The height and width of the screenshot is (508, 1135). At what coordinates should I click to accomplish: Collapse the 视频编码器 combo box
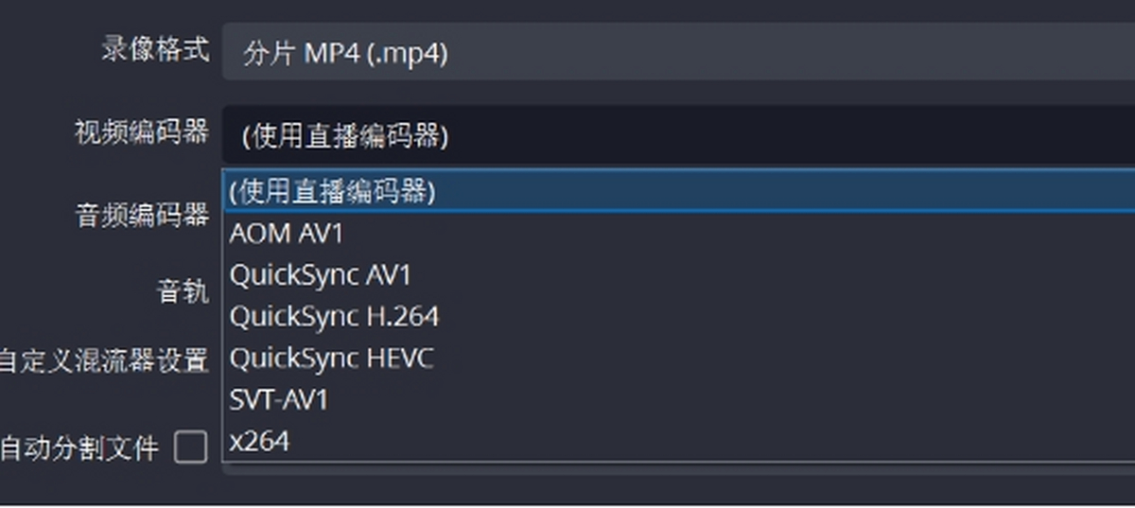point(678,135)
